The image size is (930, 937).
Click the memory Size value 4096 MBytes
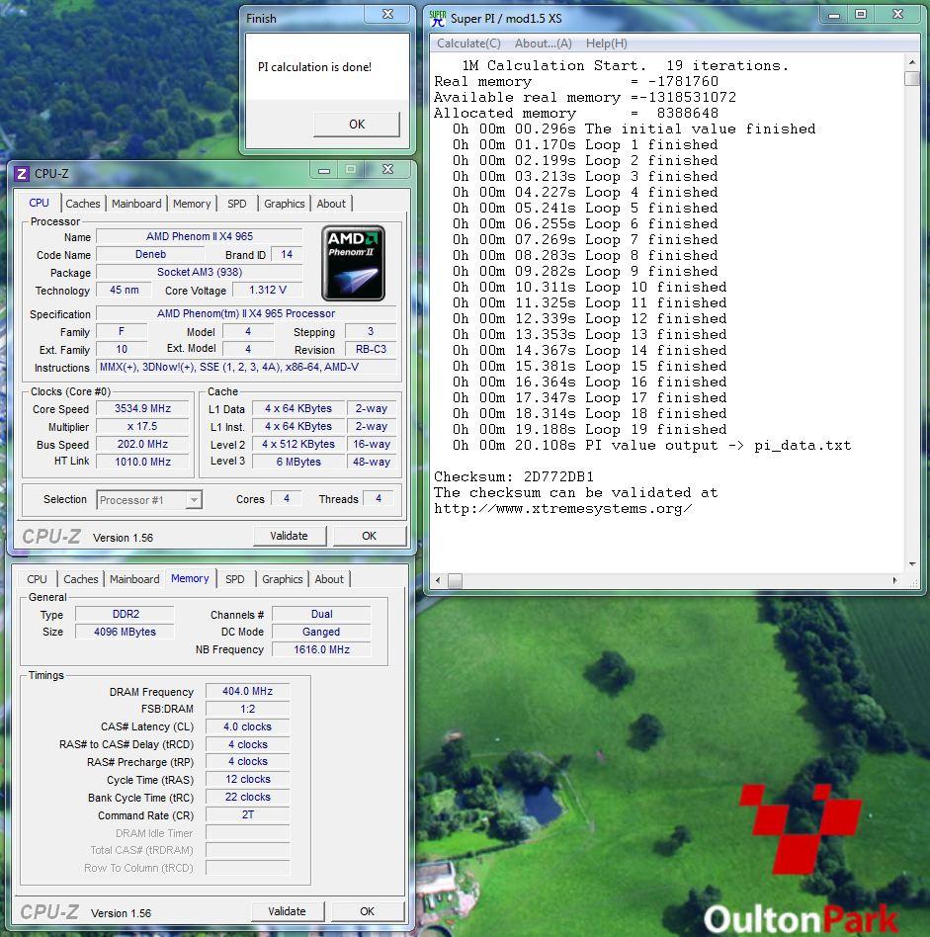pos(125,632)
